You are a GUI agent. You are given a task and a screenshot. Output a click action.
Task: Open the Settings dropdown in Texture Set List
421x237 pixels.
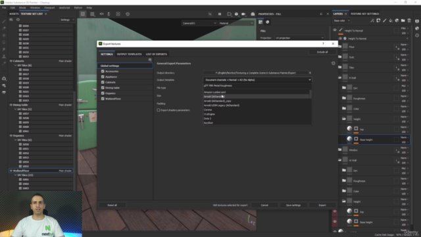(67, 20)
